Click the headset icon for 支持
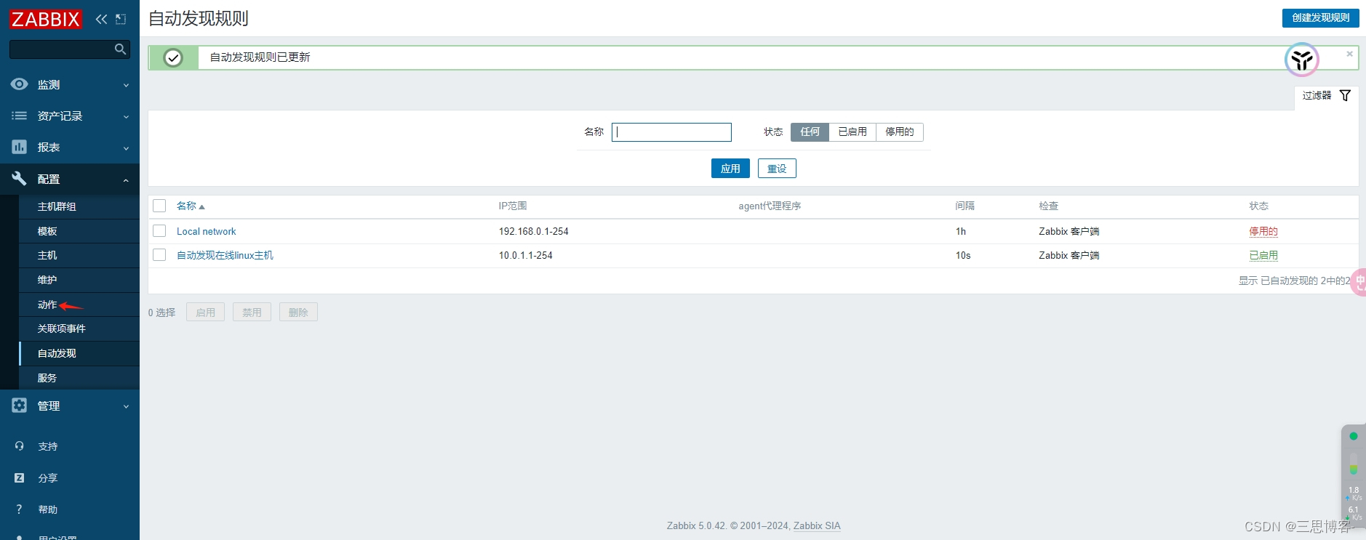Viewport: 1366px width, 540px height. 20,446
